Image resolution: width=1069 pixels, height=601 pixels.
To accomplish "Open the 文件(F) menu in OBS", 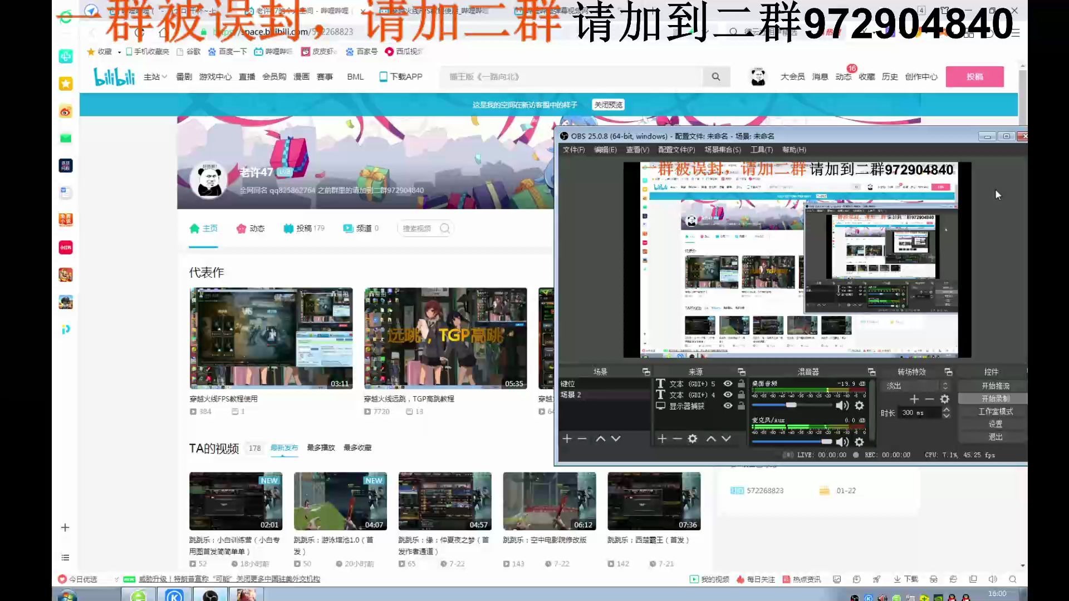I will coord(573,150).
